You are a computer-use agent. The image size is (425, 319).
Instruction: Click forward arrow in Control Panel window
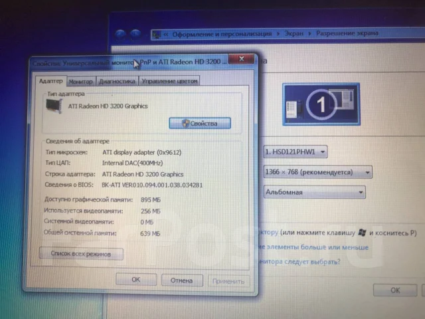pos(135,34)
